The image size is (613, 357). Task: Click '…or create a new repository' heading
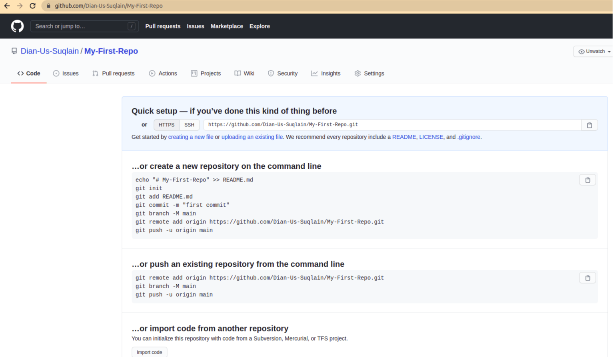(x=226, y=166)
